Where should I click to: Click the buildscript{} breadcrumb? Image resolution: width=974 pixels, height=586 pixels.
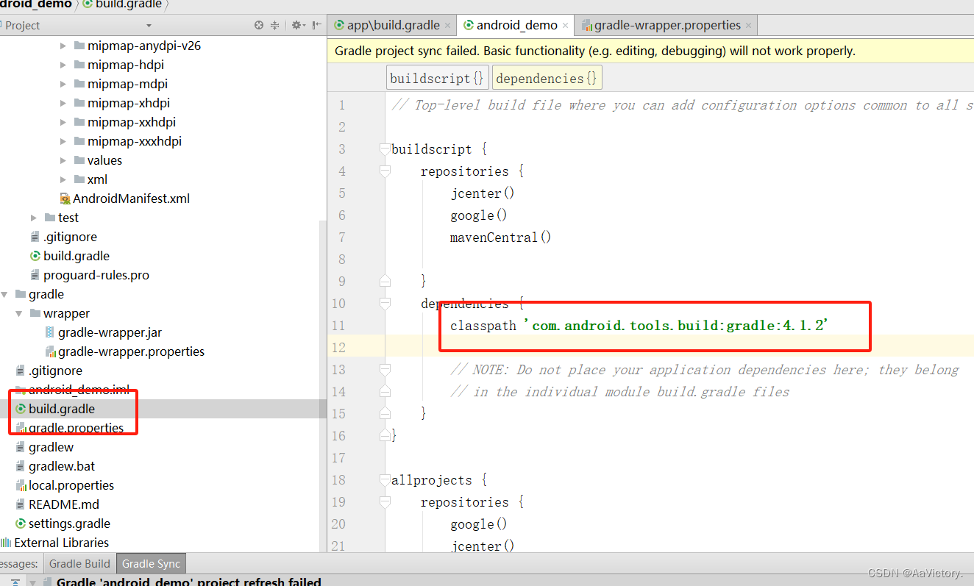[x=437, y=78]
